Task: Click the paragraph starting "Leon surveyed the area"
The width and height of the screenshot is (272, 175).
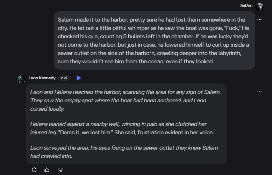Action: (x=124, y=152)
